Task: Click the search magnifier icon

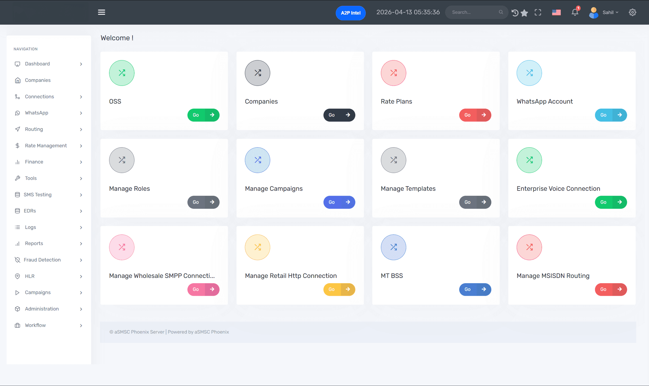Action: click(500, 12)
